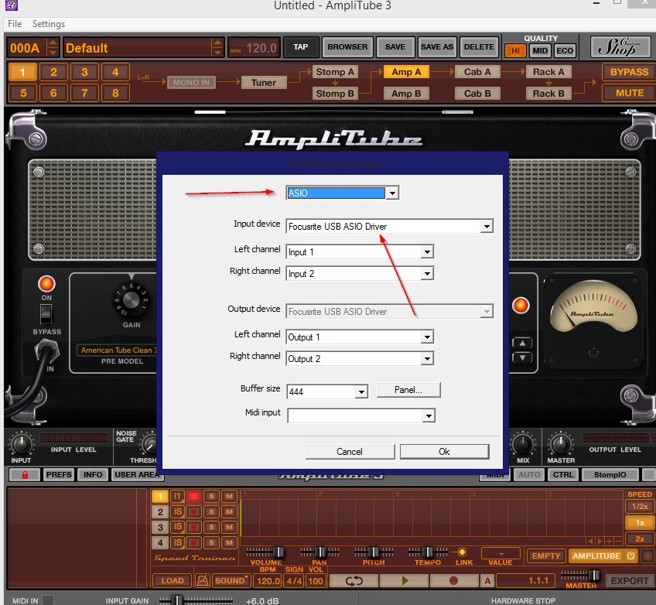Solo track 2 with S button
The image size is (656, 605).
(212, 511)
